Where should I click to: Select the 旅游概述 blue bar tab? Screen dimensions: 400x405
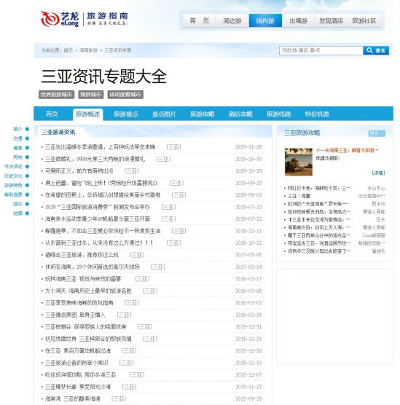(x=88, y=114)
